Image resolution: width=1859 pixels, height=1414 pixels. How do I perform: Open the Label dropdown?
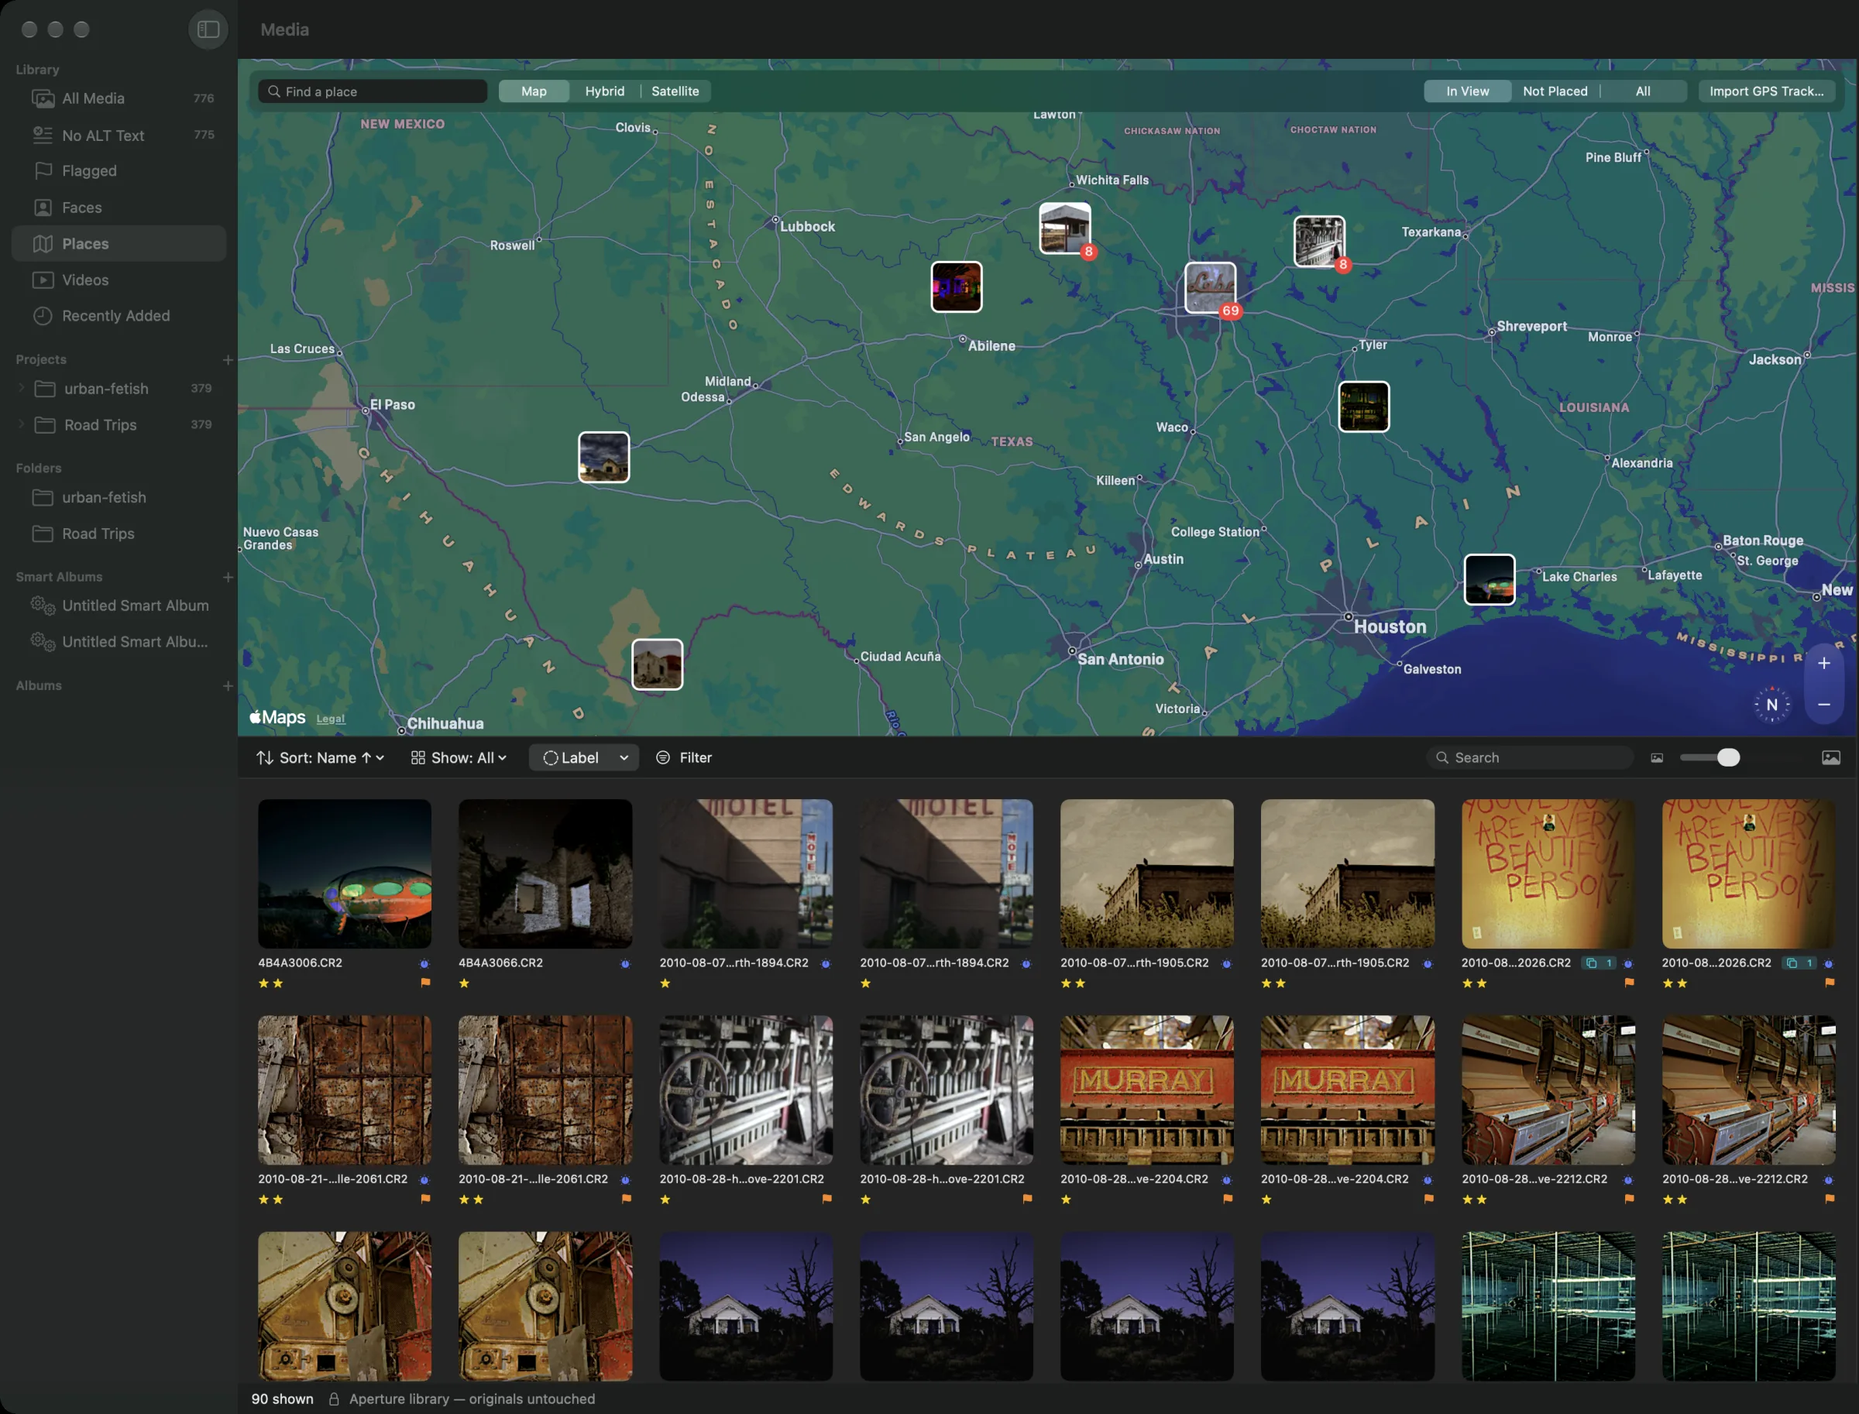(583, 757)
